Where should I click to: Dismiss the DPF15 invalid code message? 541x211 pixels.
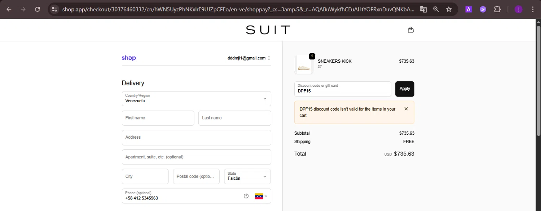click(406, 109)
